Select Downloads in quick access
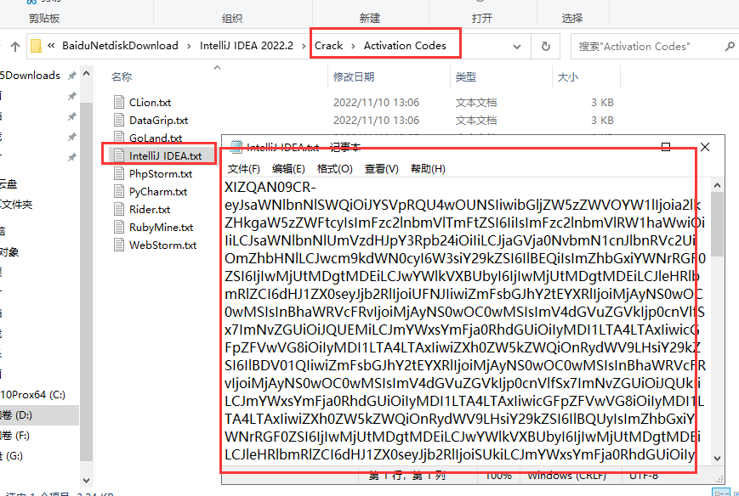This screenshot has height=496, width=739. [31, 76]
